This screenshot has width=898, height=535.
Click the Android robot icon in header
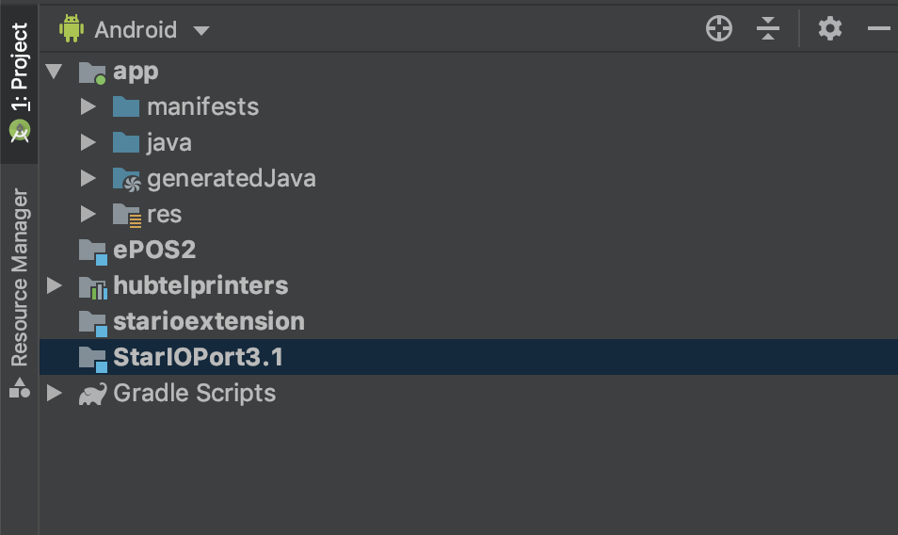(72, 29)
